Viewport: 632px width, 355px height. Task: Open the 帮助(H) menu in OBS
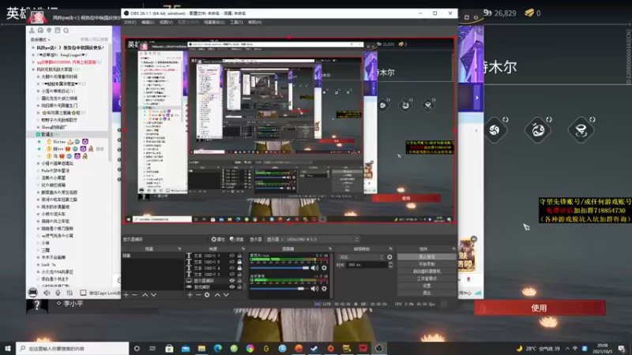tap(254, 22)
